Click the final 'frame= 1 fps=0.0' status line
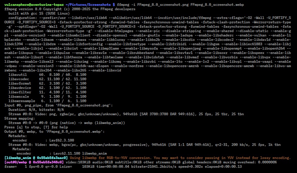The height and width of the screenshot is (173, 297). pyautogui.click(x=123, y=167)
